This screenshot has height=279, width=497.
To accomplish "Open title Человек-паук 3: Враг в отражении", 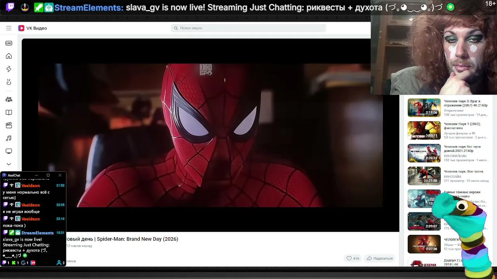I will [466, 103].
